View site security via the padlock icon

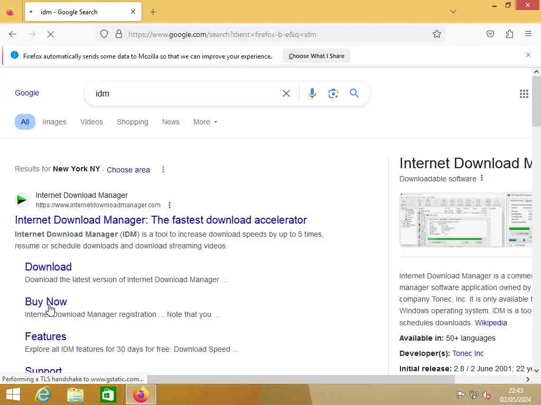click(x=119, y=34)
